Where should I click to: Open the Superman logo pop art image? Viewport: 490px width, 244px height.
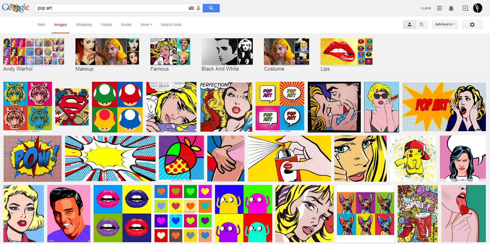[72, 107]
